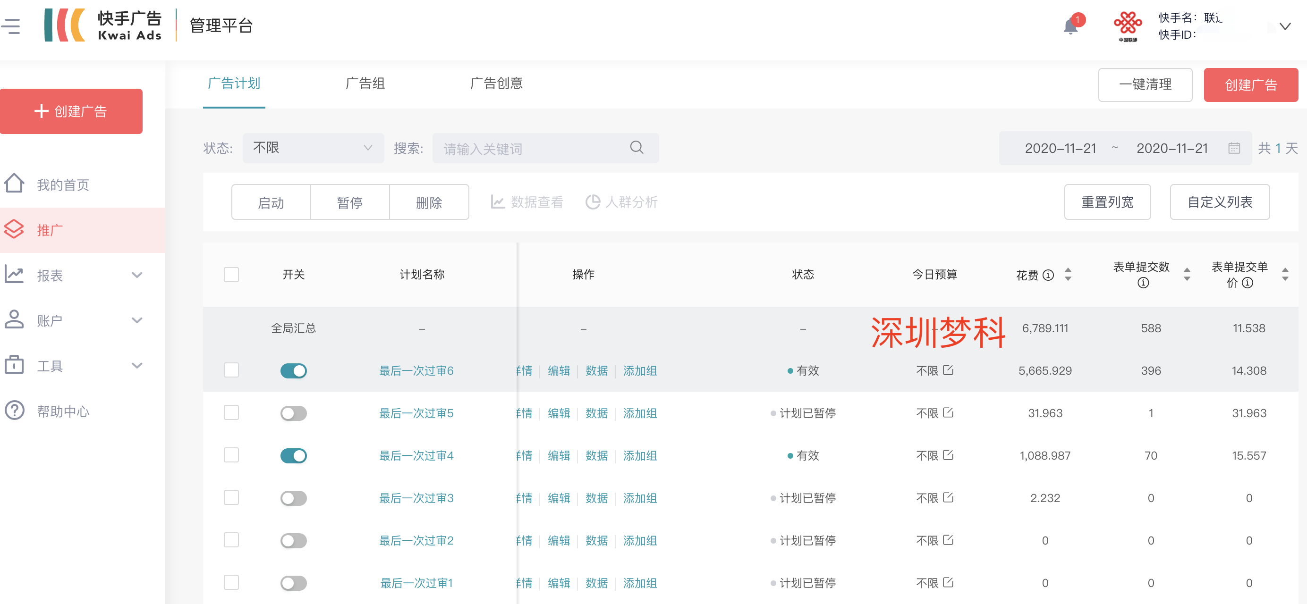The image size is (1307, 604).
Task: Open the hamburger menu icon
Action: pos(11,26)
